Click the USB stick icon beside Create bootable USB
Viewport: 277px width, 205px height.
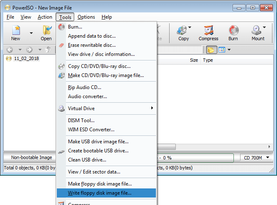point(61,152)
